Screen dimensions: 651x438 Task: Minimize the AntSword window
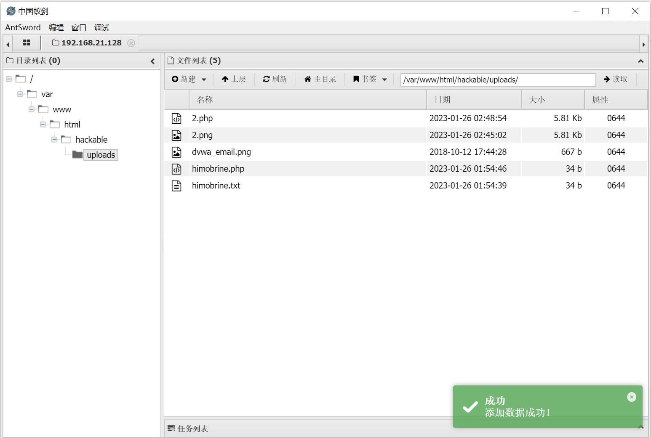tap(576, 11)
